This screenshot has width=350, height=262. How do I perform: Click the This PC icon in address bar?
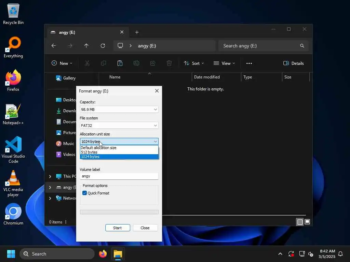pyautogui.click(x=120, y=46)
